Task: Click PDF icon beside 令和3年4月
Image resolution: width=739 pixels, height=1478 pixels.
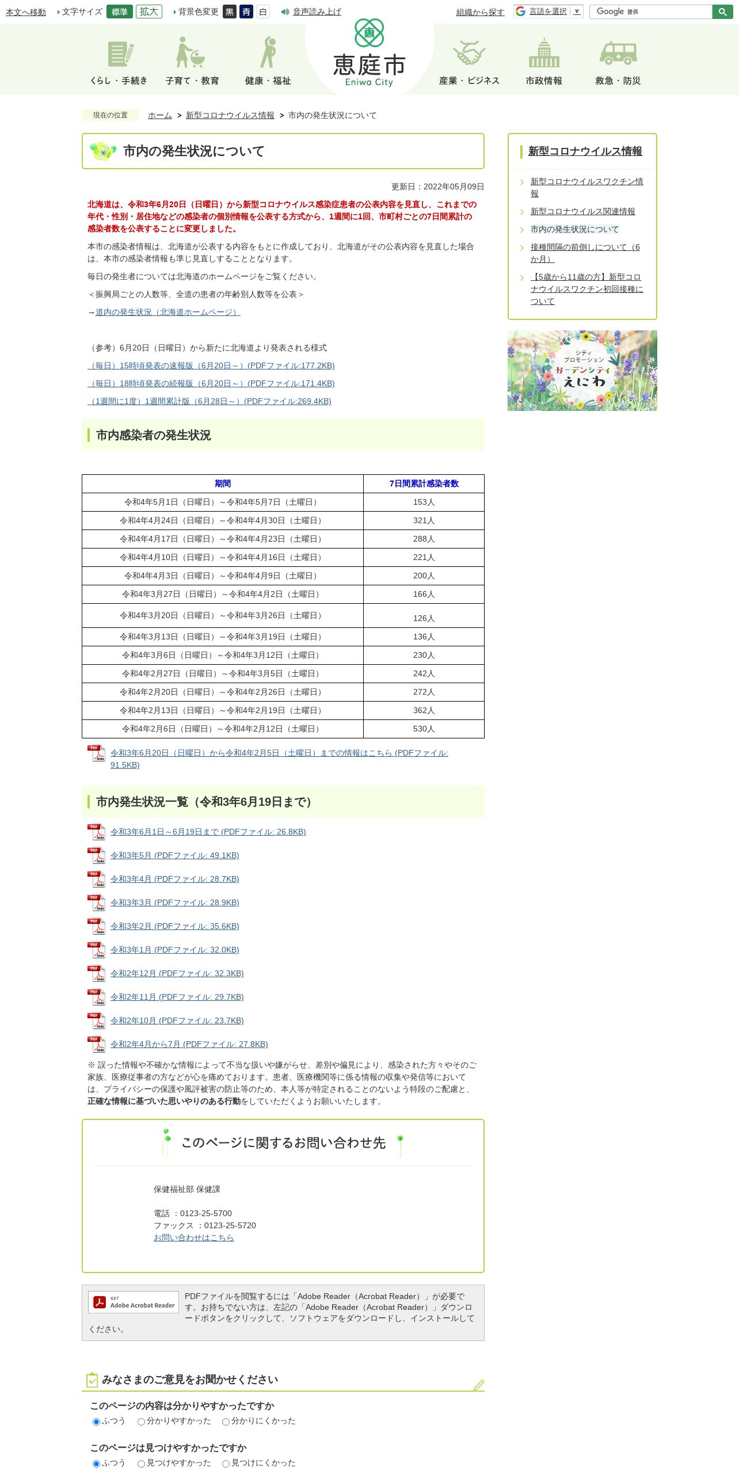Action: tap(96, 879)
